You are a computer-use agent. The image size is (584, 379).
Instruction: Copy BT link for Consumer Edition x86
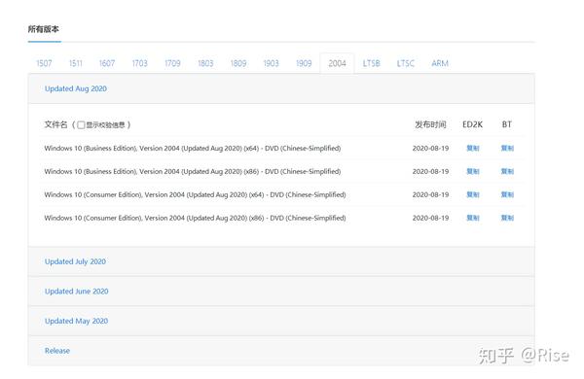(507, 218)
